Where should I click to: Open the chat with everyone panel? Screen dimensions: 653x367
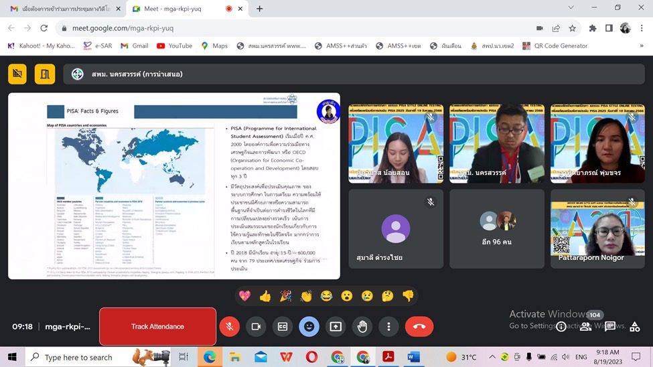pyautogui.click(x=610, y=327)
